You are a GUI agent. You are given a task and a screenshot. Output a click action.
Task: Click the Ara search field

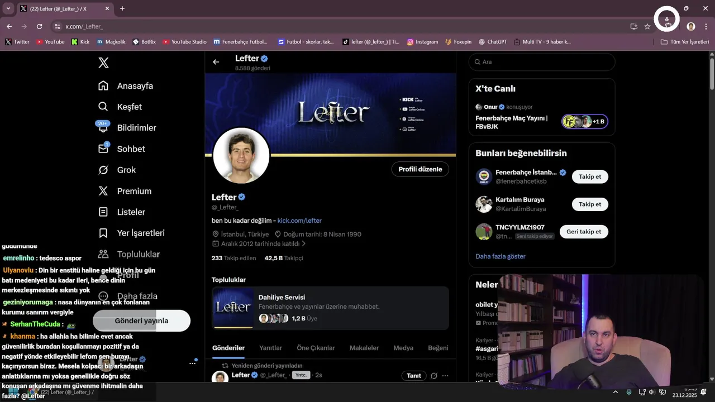(542, 62)
